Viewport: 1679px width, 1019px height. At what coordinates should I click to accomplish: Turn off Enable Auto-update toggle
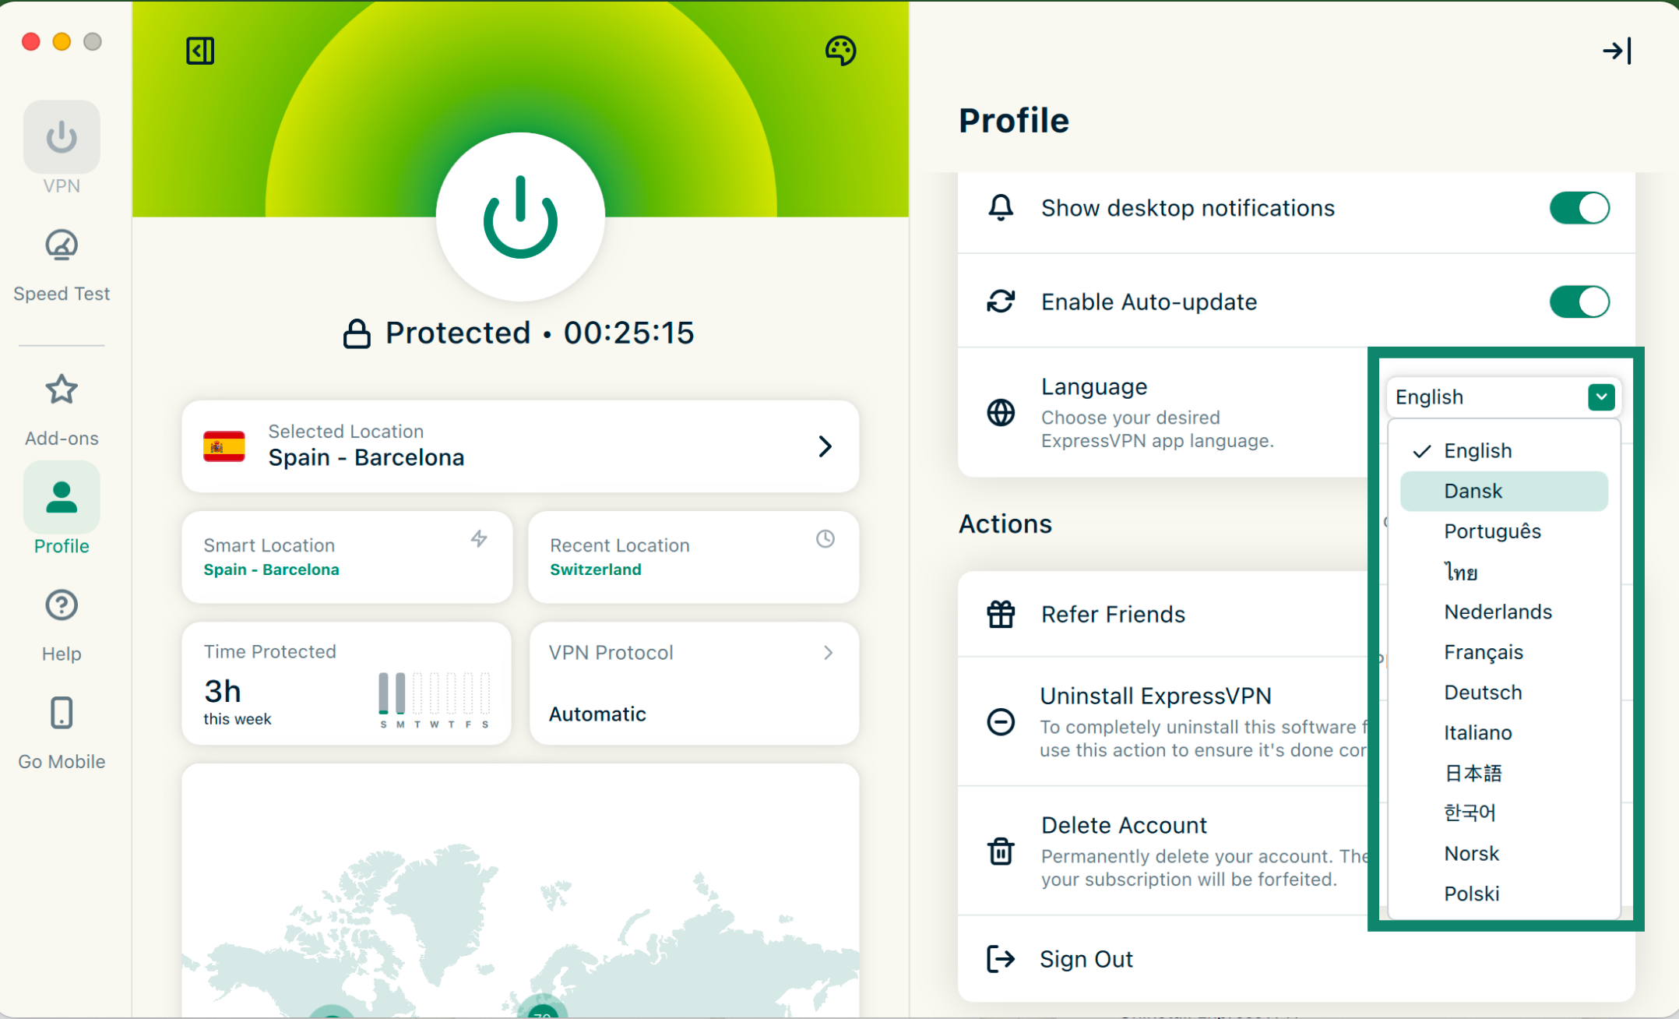tap(1579, 301)
